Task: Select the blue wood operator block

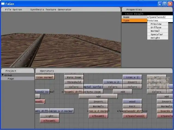Action: pyautogui.click(x=132, y=102)
